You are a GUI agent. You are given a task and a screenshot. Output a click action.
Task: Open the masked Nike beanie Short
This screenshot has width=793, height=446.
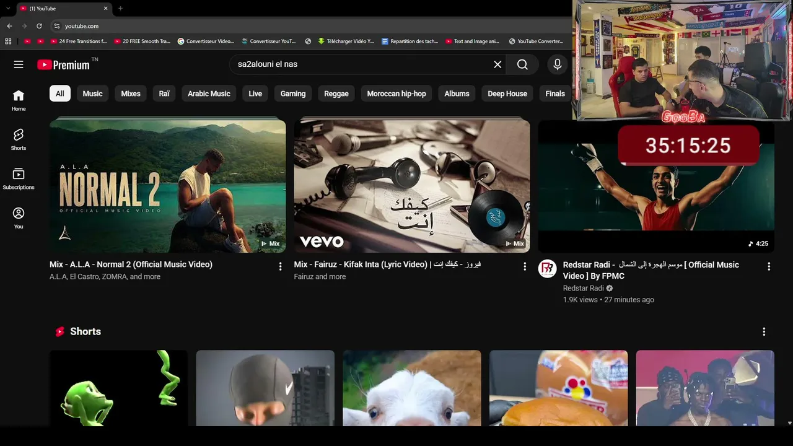(x=265, y=388)
